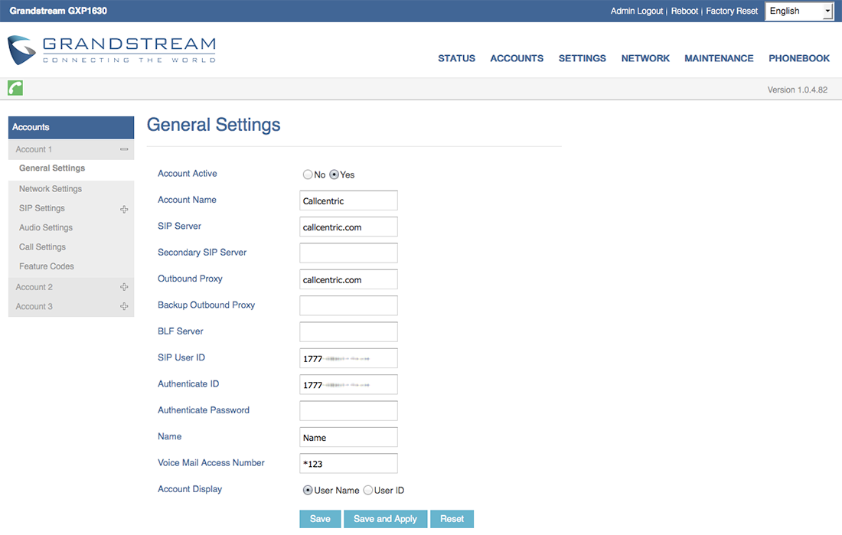
Task: Open Call Settings in sidebar
Action: pyautogui.click(x=42, y=246)
